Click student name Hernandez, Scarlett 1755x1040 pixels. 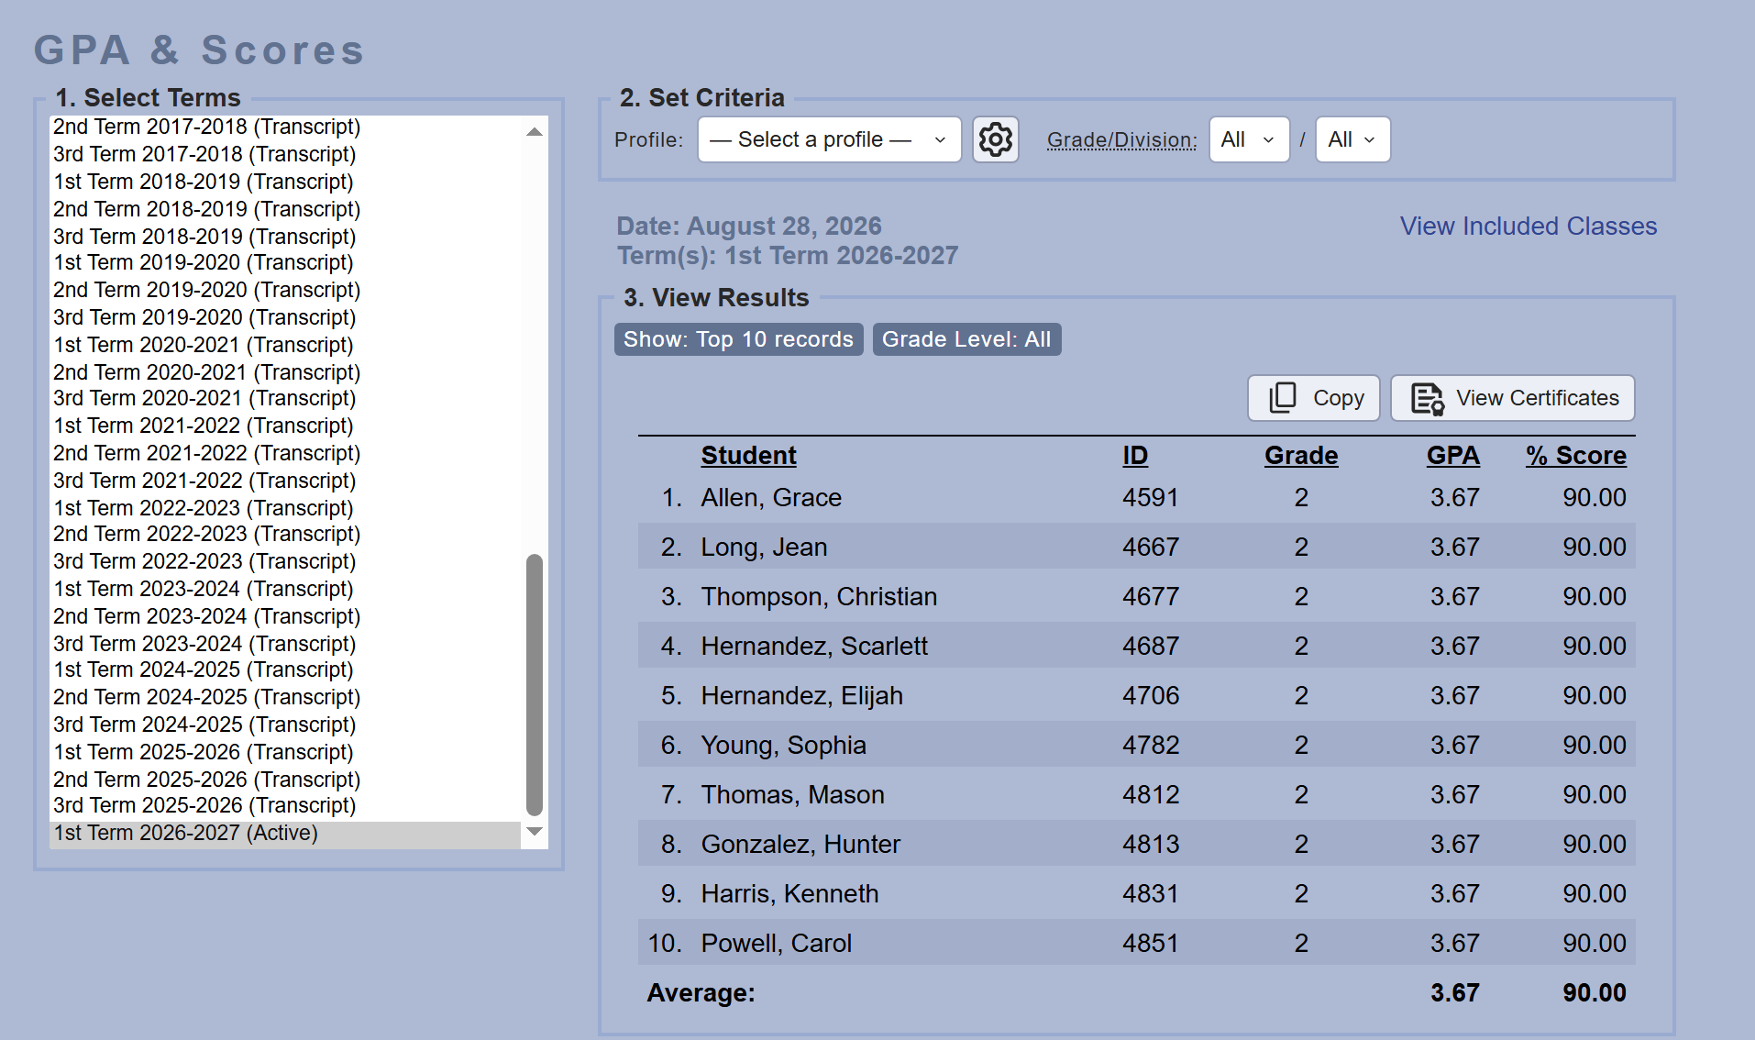tap(814, 647)
